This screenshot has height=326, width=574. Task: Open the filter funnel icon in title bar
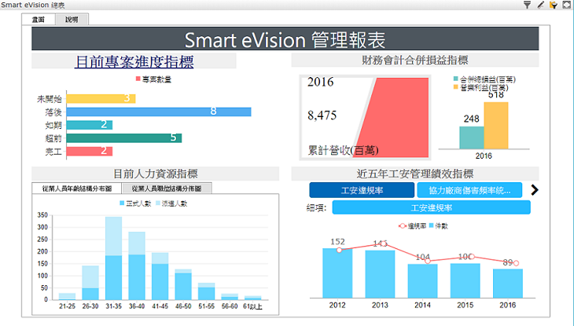(x=527, y=5)
